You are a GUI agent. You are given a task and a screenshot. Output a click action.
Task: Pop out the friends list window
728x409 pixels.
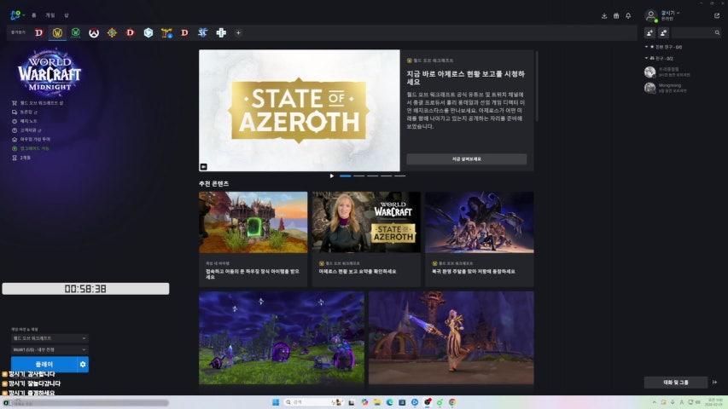click(x=716, y=15)
